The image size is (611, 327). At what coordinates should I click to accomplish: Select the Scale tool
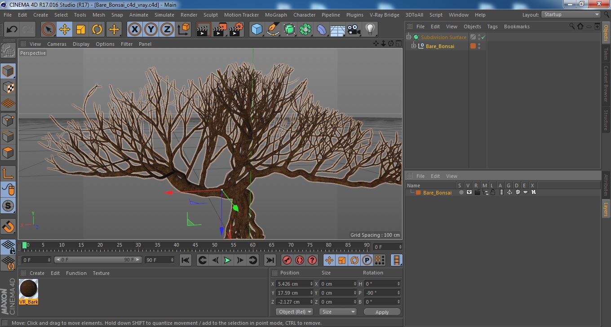(x=81, y=30)
